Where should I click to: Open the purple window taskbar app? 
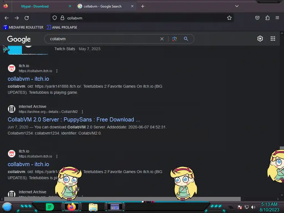115,207
